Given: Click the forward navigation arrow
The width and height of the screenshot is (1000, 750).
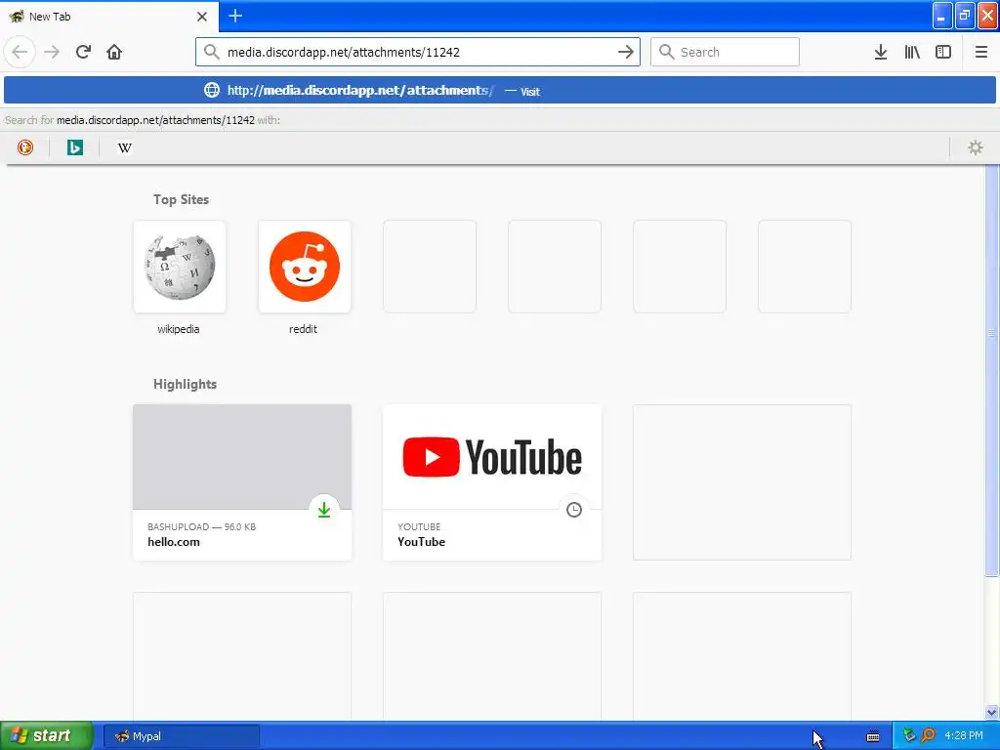Looking at the screenshot, I should pyautogui.click(x=52, y=52).
